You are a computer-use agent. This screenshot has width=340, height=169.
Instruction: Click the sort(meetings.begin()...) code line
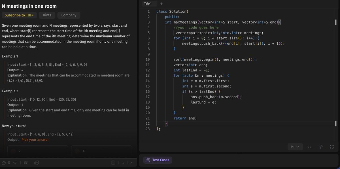215,59
